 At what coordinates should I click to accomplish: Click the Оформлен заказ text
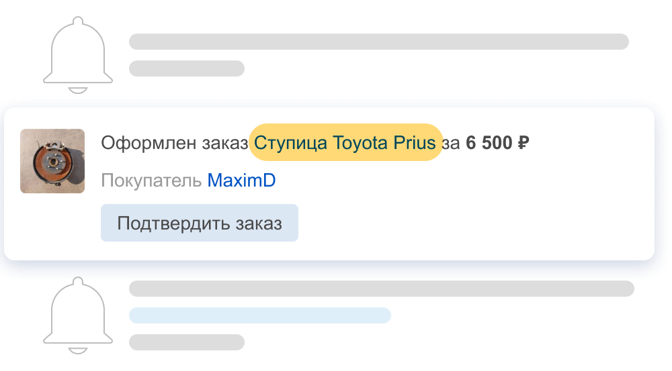[x=173, y=142]
